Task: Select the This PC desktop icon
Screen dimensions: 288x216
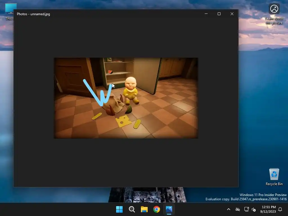Action: coord(9,12)
